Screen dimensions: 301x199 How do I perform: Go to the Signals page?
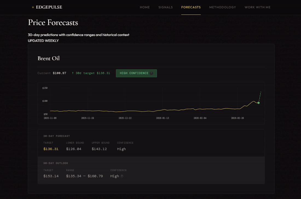166,7
